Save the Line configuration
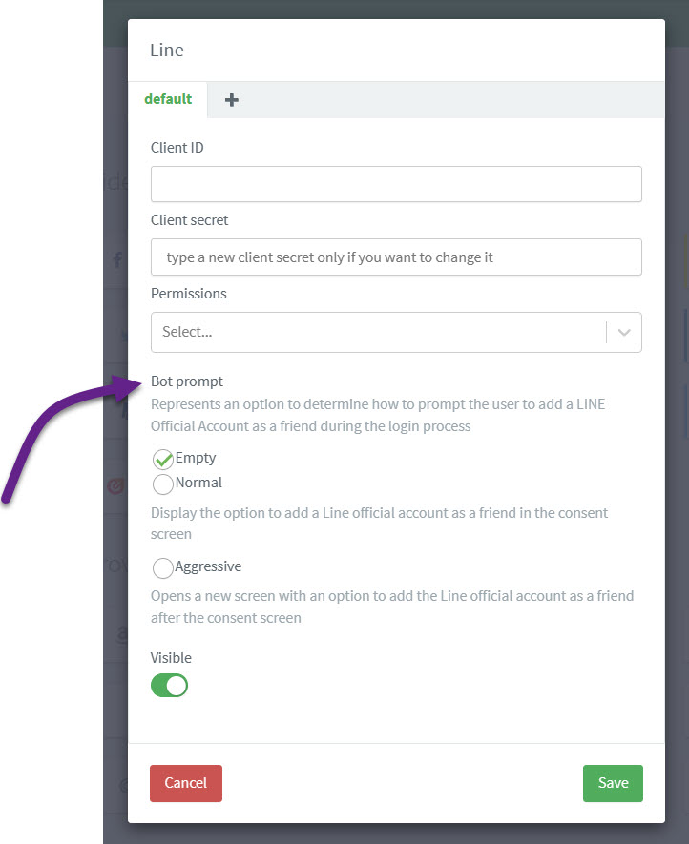The image size is (689, 844). click(613, 783)
